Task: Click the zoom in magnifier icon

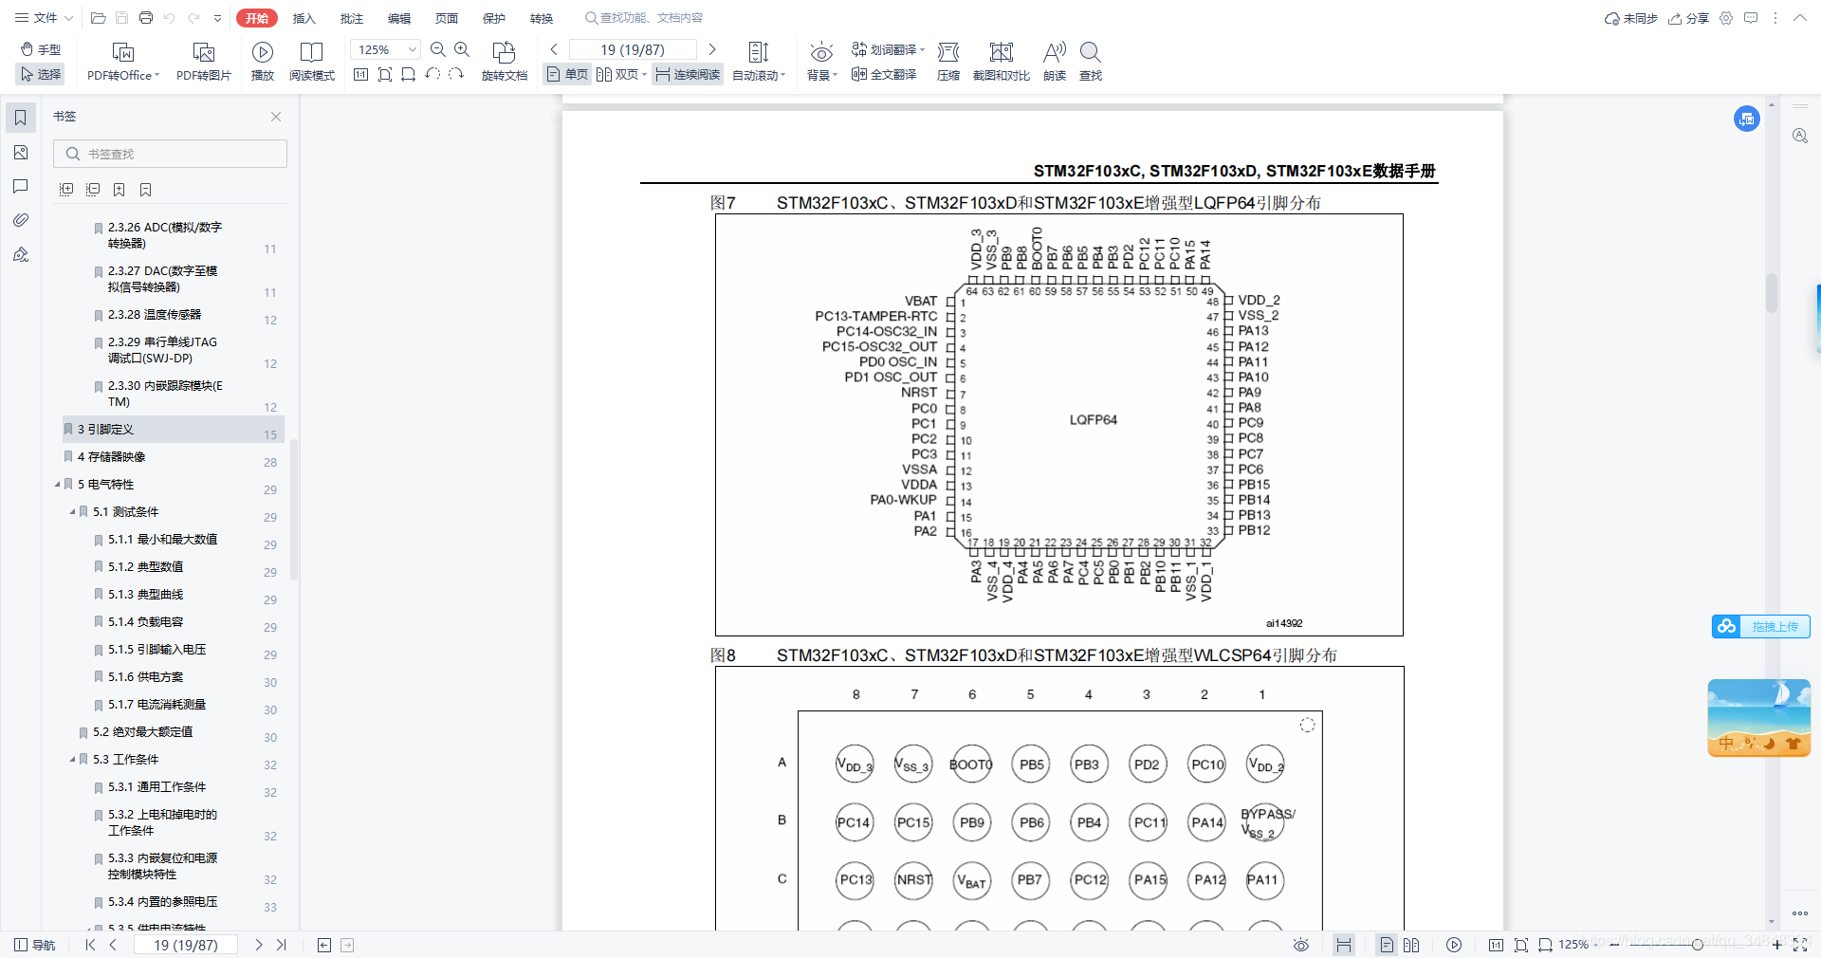Action: coord(462,49)
